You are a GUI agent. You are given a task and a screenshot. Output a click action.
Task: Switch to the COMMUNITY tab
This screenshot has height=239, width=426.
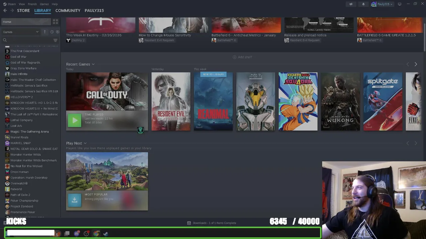coord(68,11)
